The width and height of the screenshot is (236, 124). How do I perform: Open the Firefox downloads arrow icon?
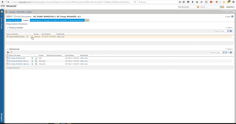[x=192, y=2]
